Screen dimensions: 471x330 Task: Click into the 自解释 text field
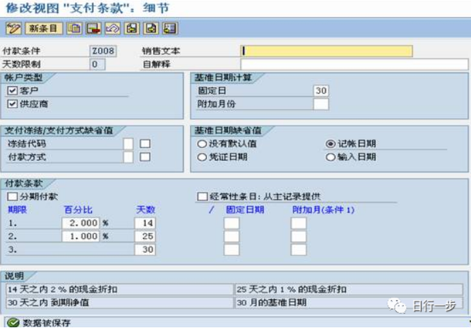354,64
